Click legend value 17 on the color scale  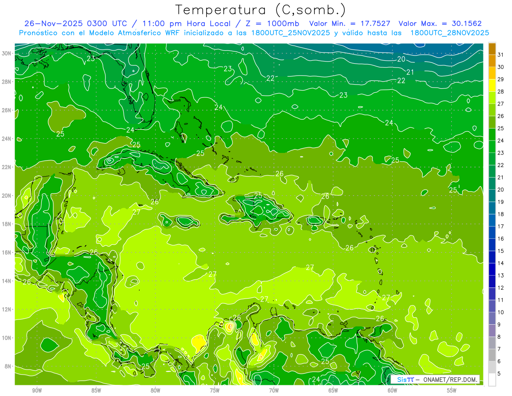pyautogui.click(x=501, y=226)
